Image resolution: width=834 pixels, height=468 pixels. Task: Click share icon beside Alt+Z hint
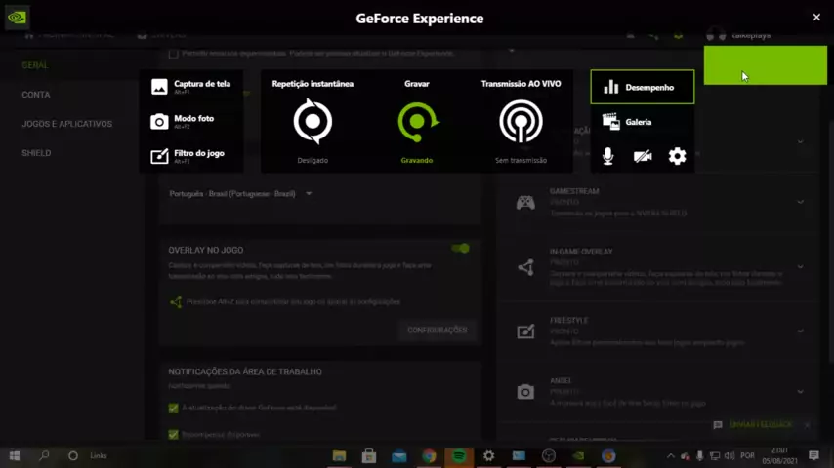(176, 302)
